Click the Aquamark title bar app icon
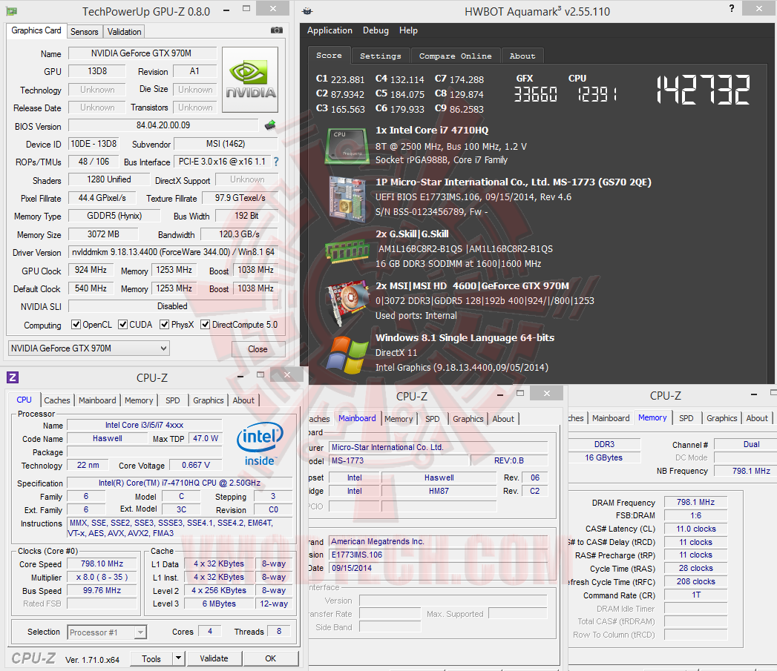Viewport: 777px width, 671px height. click(x=307, y=11)
